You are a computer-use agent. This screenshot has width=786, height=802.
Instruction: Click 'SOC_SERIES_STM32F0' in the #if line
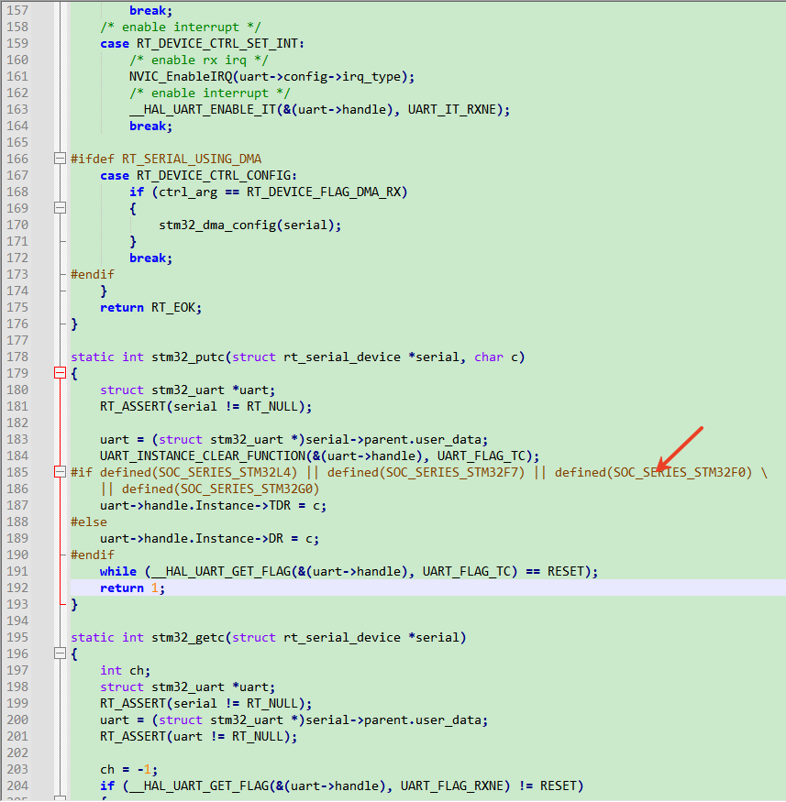tap(680, 472)
